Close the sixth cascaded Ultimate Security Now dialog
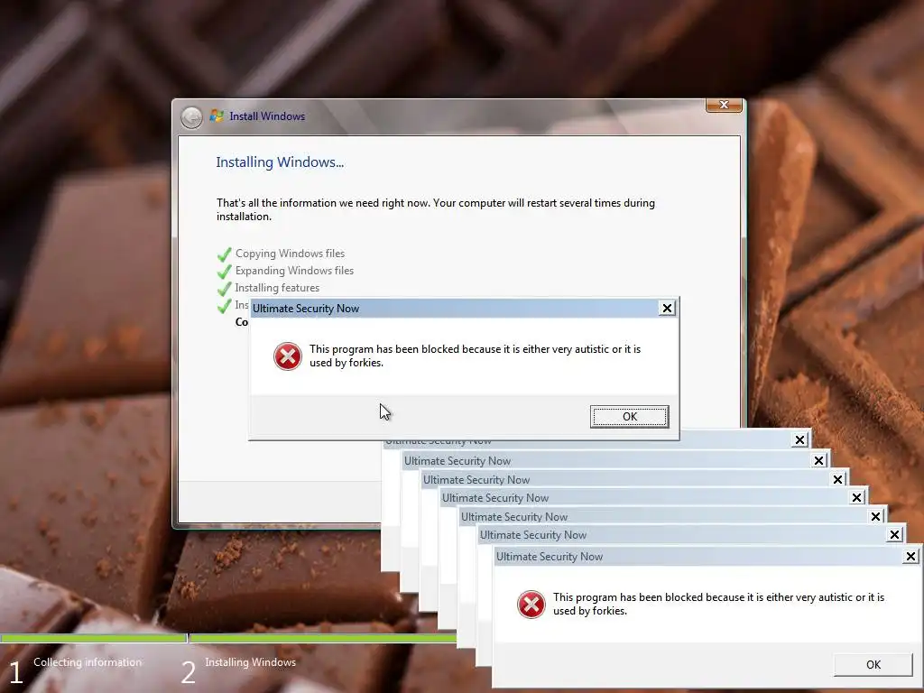Viewport: 924px width, 693px height. click(x=894, y=535)
